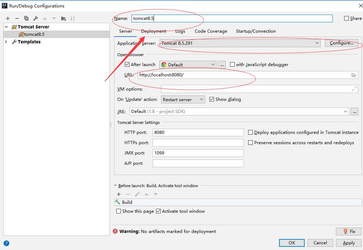Open the Default browser dropdown
The height and width of the screenshot is (250, 363).
[x=188, y=65]
